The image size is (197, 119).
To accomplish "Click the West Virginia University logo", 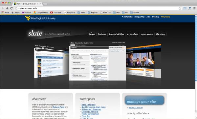I will click(x=40, y=18).
